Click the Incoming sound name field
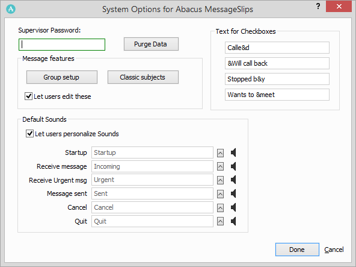 tap(152, 166)
